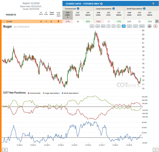Select the 1Y time range tab
Image resolution: width=159 pixels, height=152 pixels.
point(108,26)
